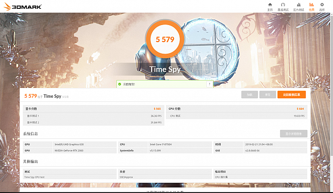The image size is (333, 193).
Task: Select Intel Core i7-8750H text
Action: (161, 144)
